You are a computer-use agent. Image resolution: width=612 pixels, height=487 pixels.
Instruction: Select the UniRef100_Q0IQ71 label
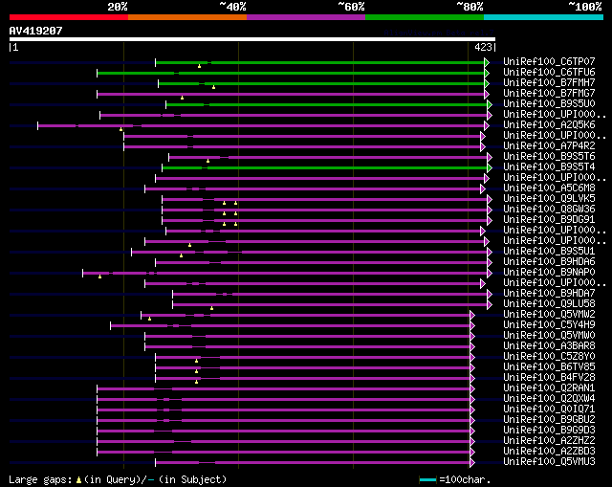click(x=549, y=410)
